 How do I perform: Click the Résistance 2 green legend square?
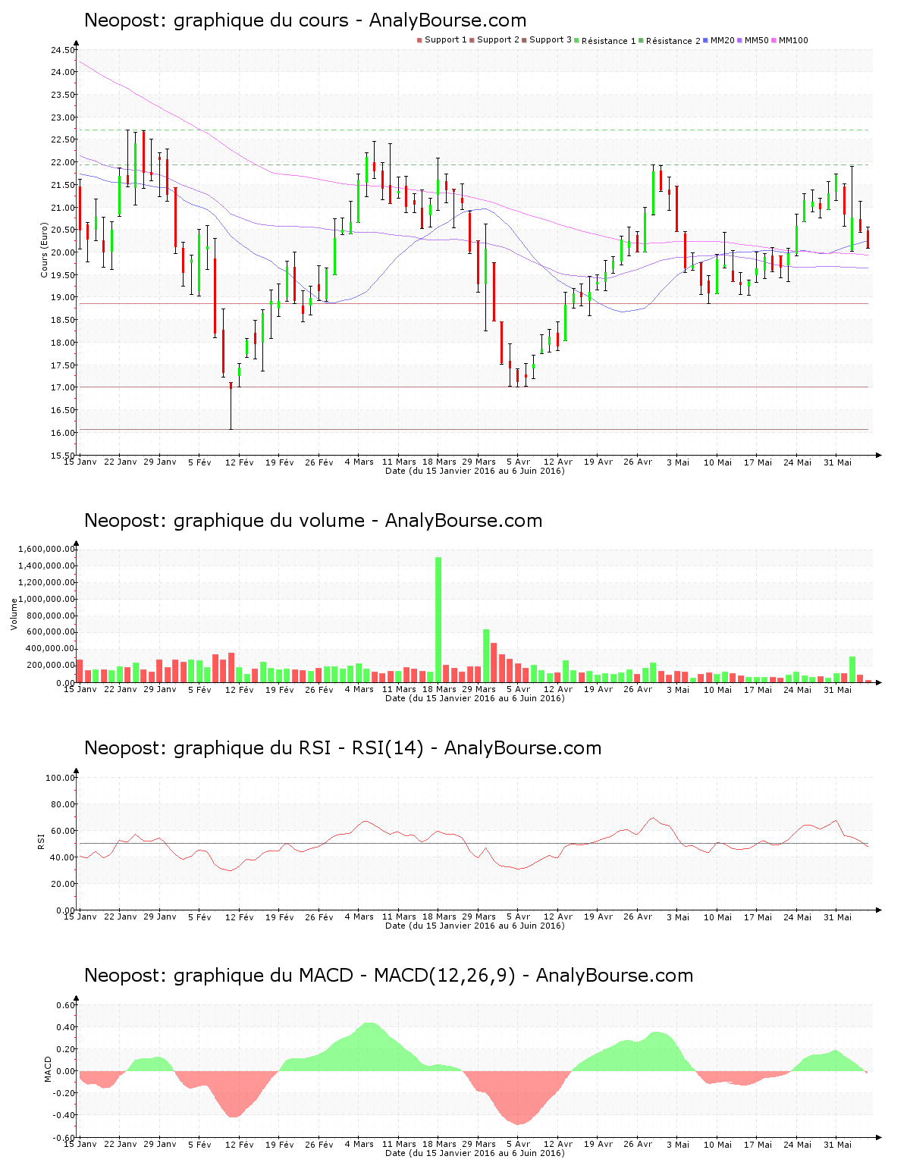pos(642,40)
